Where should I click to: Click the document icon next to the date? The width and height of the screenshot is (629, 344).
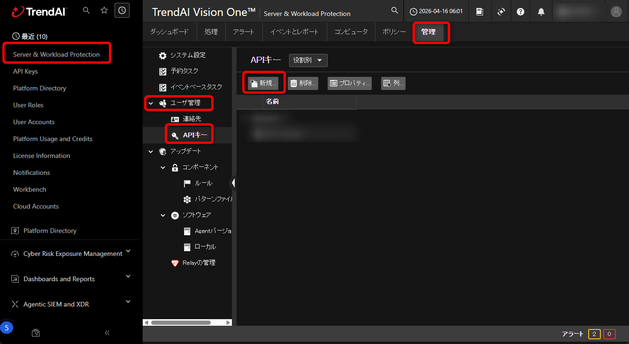pyautogui.click(x=479, y=12)
